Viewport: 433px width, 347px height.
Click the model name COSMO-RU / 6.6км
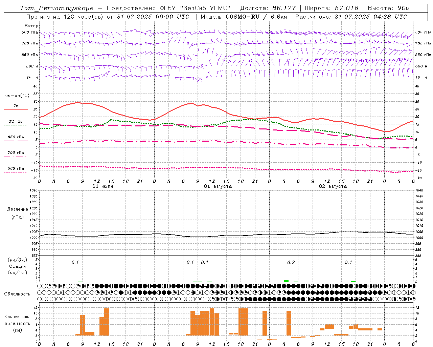[256, 17]
